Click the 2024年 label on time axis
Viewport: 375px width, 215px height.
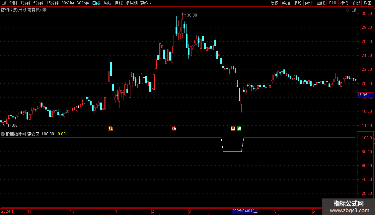click(x=8, y=211)
